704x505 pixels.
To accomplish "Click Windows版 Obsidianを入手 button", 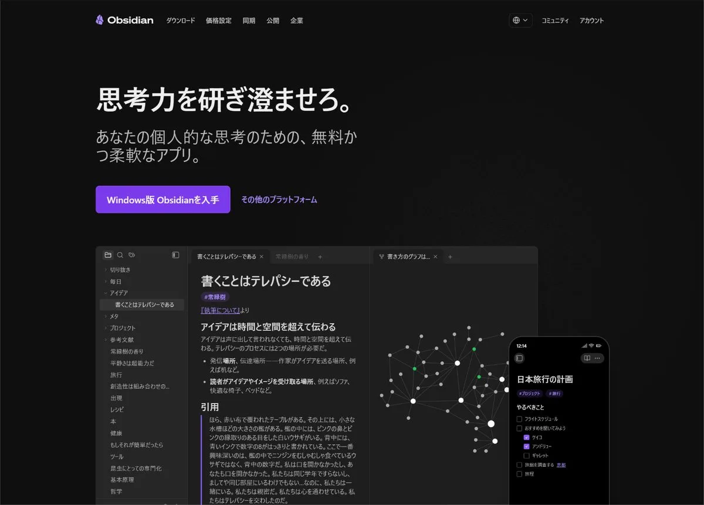I will (163, 199).
